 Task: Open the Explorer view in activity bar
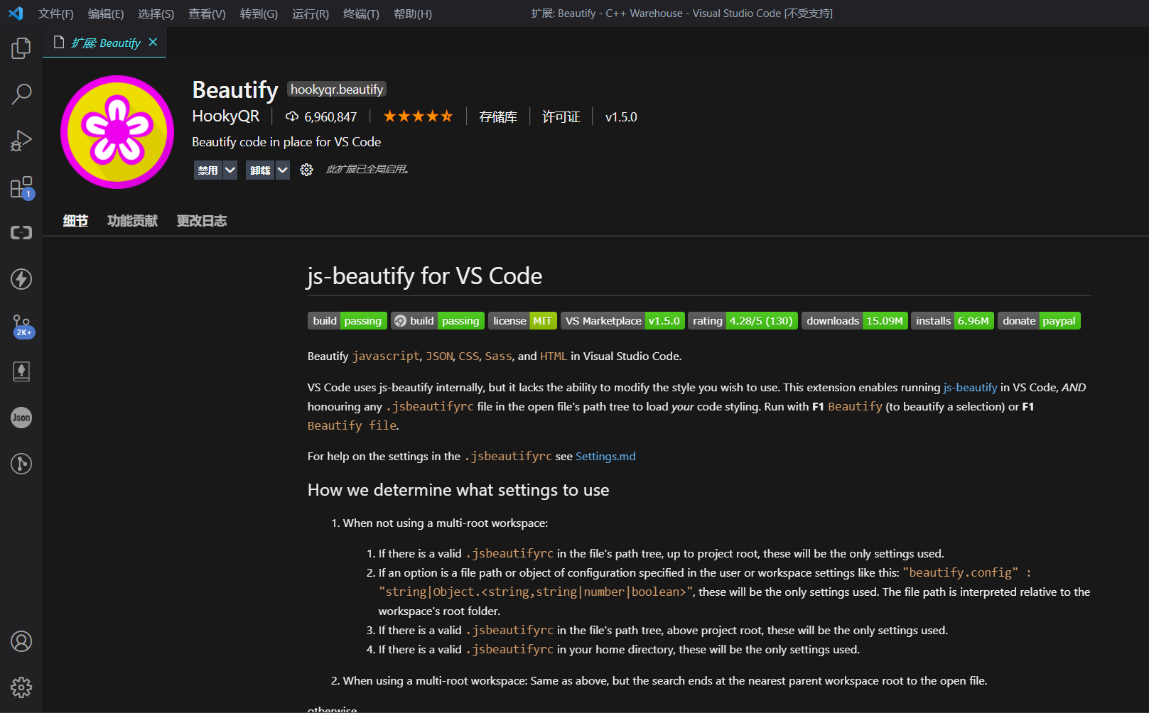21,48
